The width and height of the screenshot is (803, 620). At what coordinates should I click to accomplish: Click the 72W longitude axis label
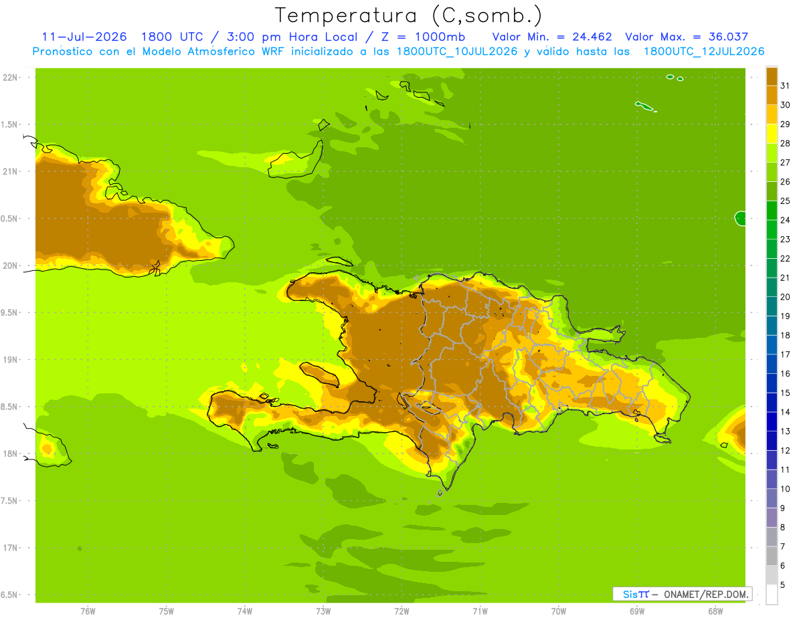(x=401, y=611)
